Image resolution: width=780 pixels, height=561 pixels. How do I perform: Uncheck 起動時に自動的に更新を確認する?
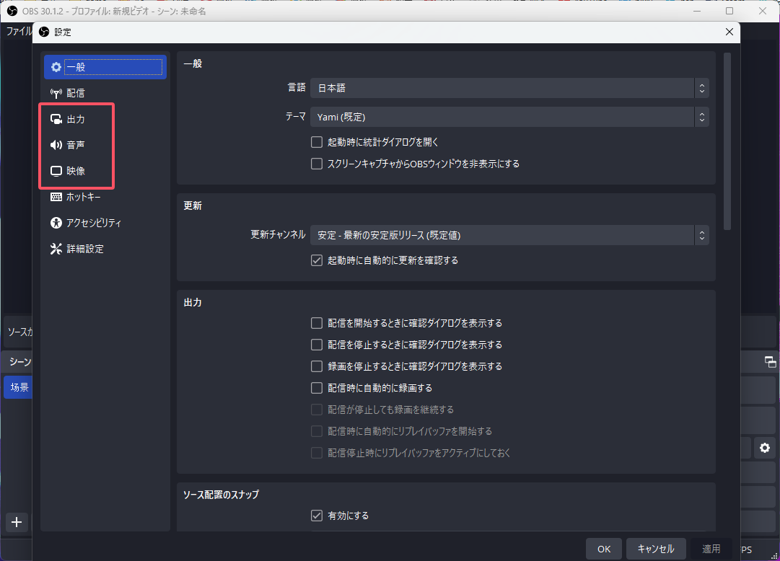tap(316, 260)
